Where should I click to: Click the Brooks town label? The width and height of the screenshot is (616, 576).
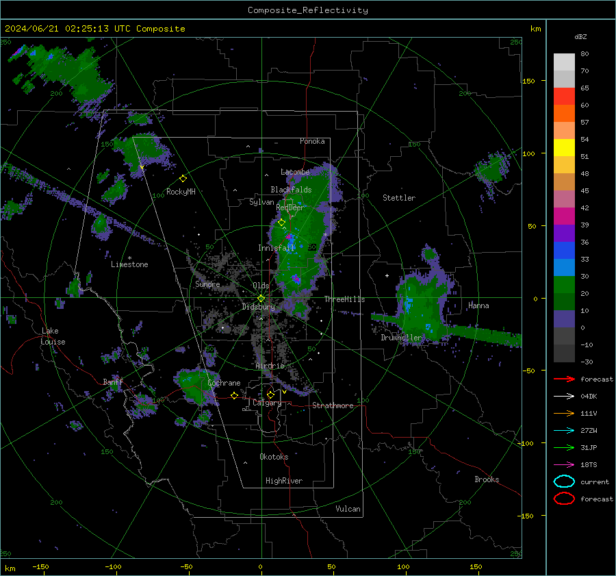[487, 479]
